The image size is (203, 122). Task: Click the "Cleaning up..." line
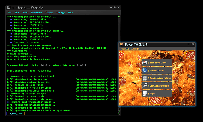click(x=19, y=51)
